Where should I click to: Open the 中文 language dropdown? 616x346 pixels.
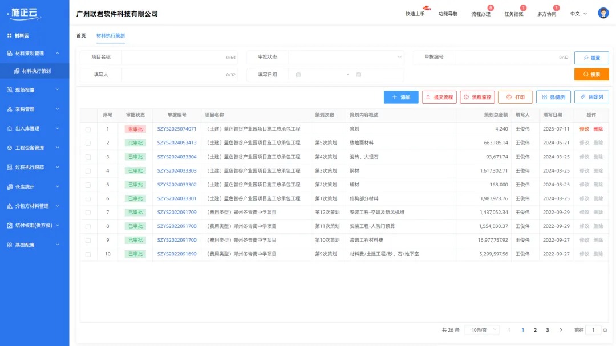coord(579,14)
